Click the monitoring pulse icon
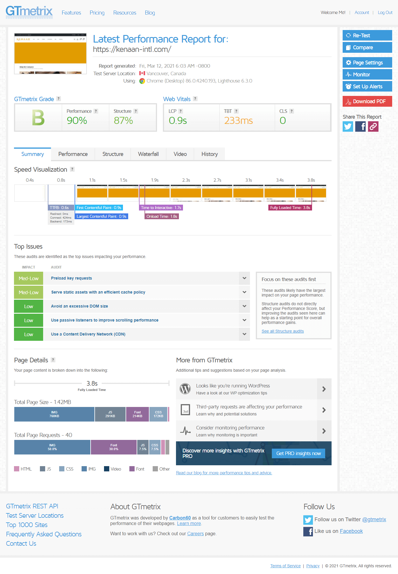Screen dimensions: 398x574 185,431
